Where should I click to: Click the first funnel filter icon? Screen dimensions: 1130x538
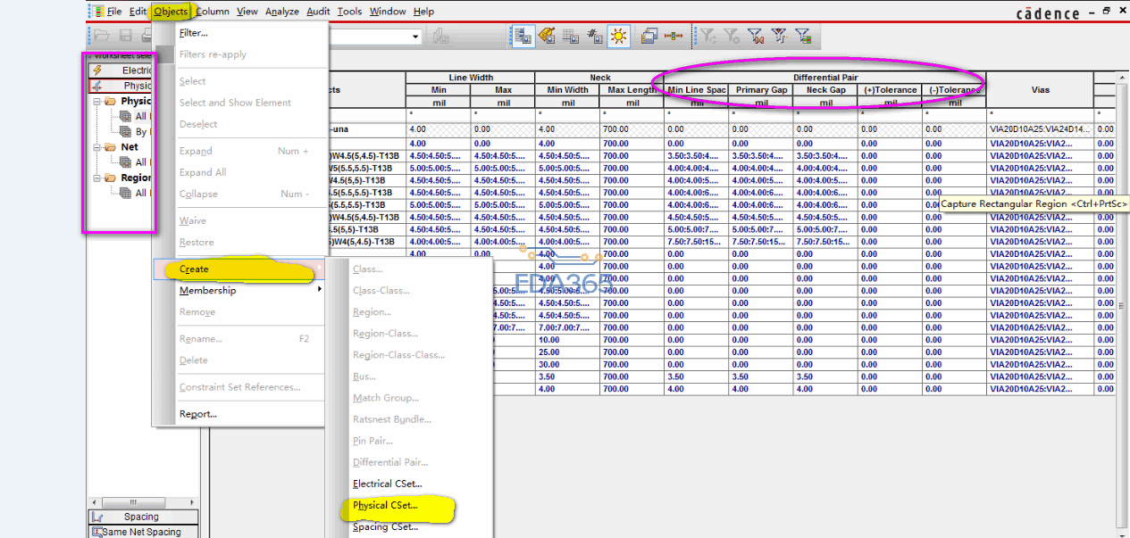pyautogui.click(x=708, y=36)
